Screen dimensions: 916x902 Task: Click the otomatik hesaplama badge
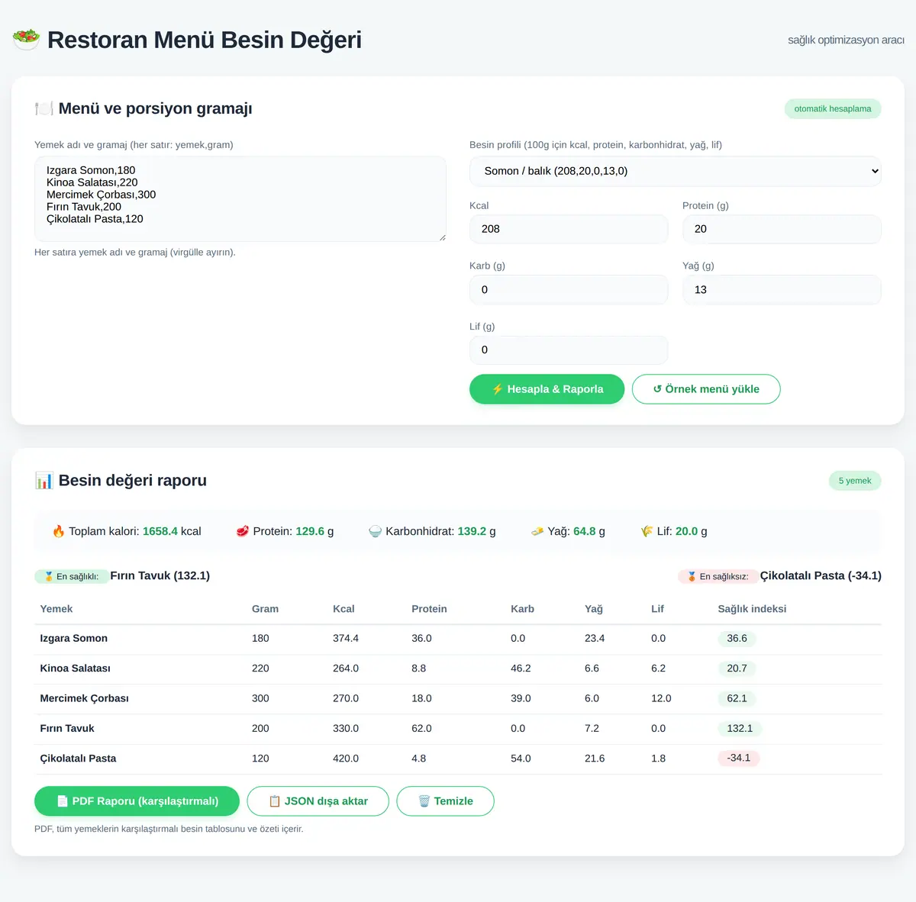click(833, 108)
